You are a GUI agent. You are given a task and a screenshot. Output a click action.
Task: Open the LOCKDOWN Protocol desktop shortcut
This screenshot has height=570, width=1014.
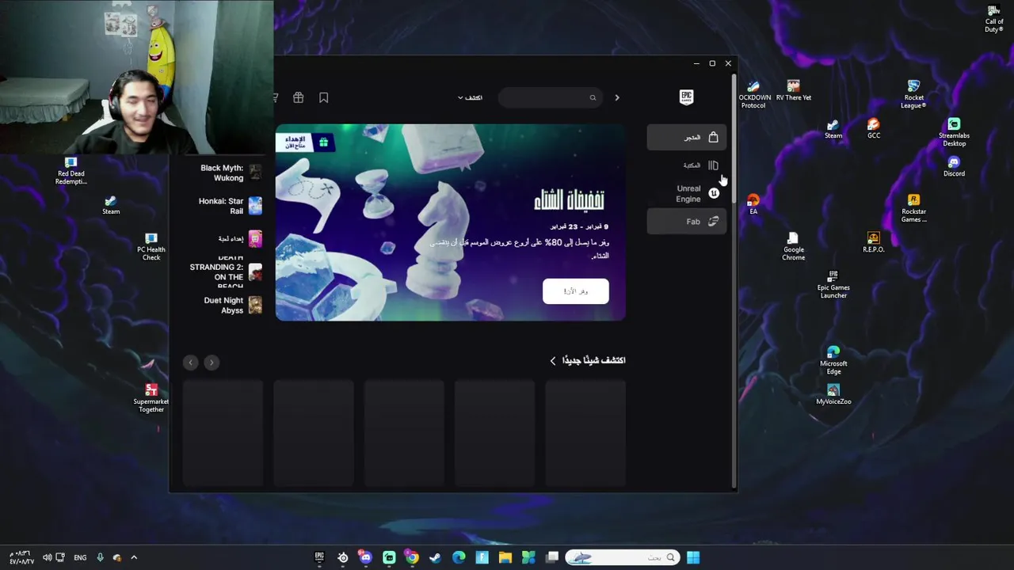coord(753,94)
